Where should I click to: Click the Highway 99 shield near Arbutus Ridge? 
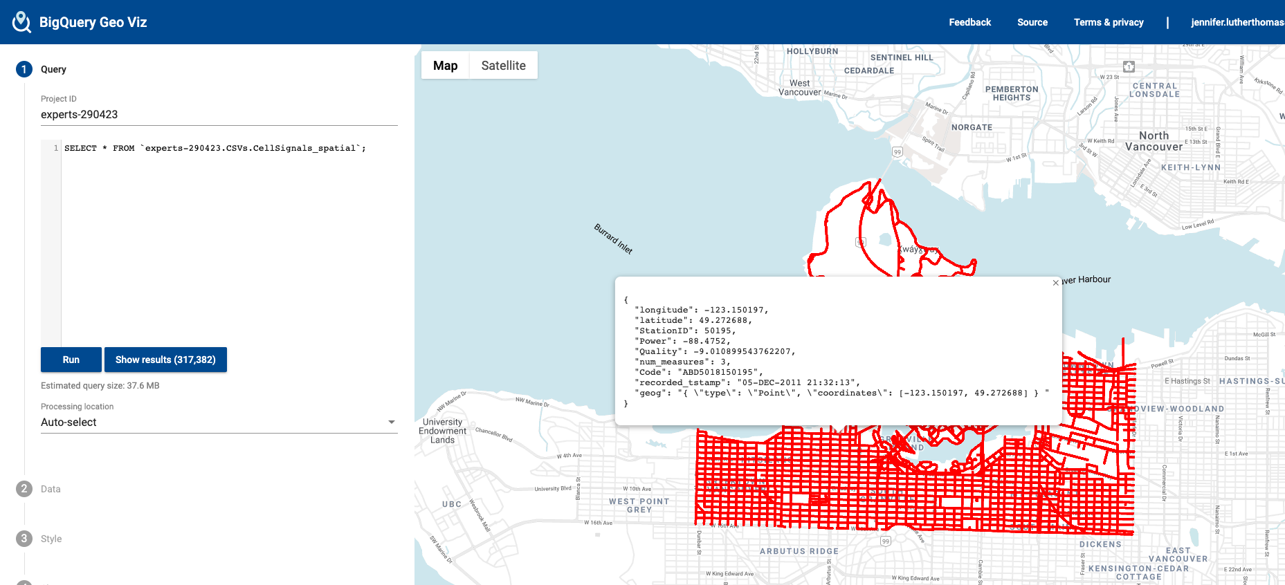885,541
